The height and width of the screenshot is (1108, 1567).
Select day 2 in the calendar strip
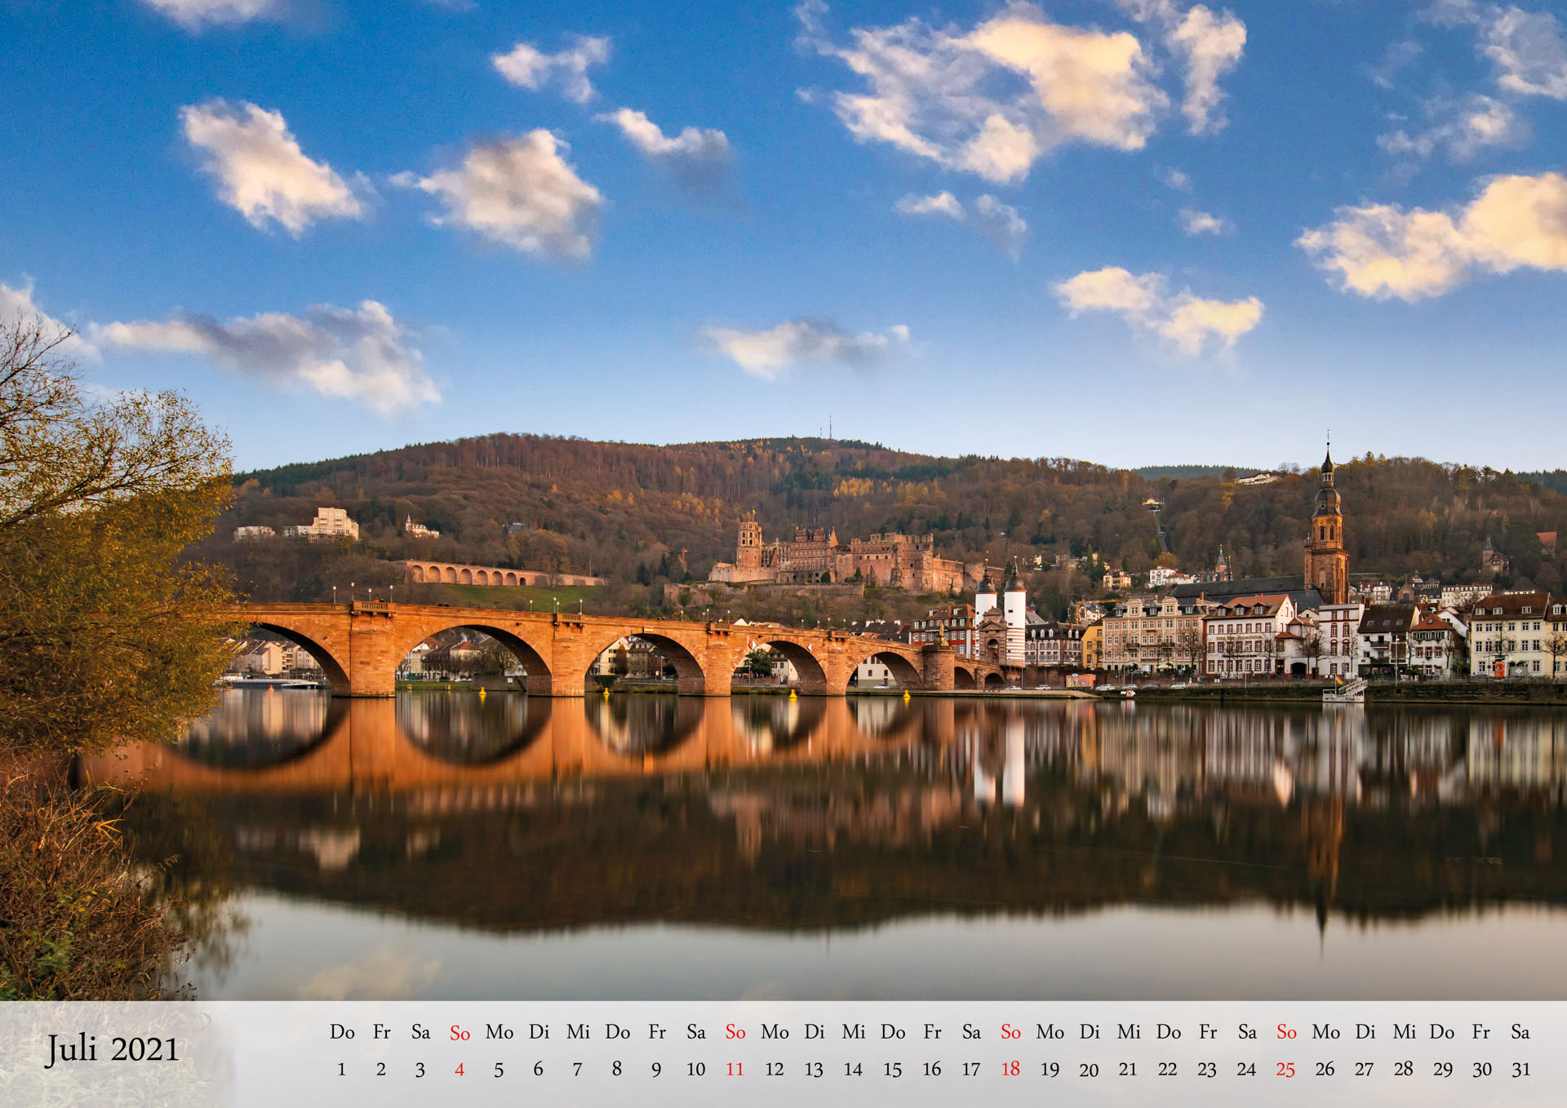(381, 1069)
